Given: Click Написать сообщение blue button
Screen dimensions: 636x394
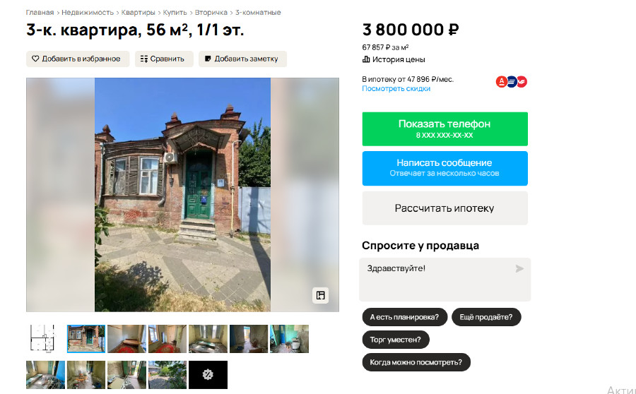Looking at the screenshot, I should [445, 168].
